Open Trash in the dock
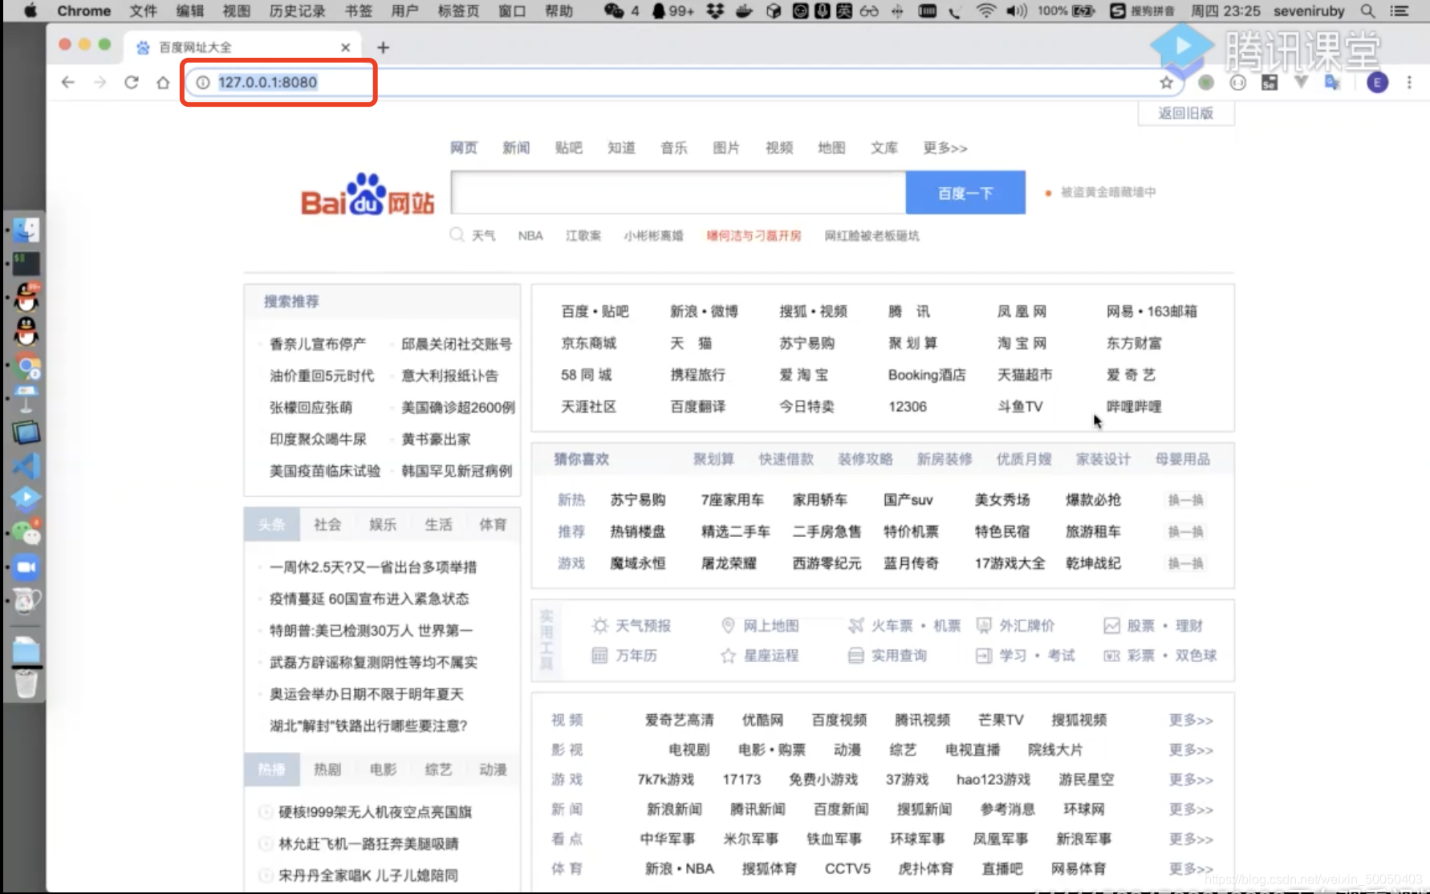 (x=26, y=684)
